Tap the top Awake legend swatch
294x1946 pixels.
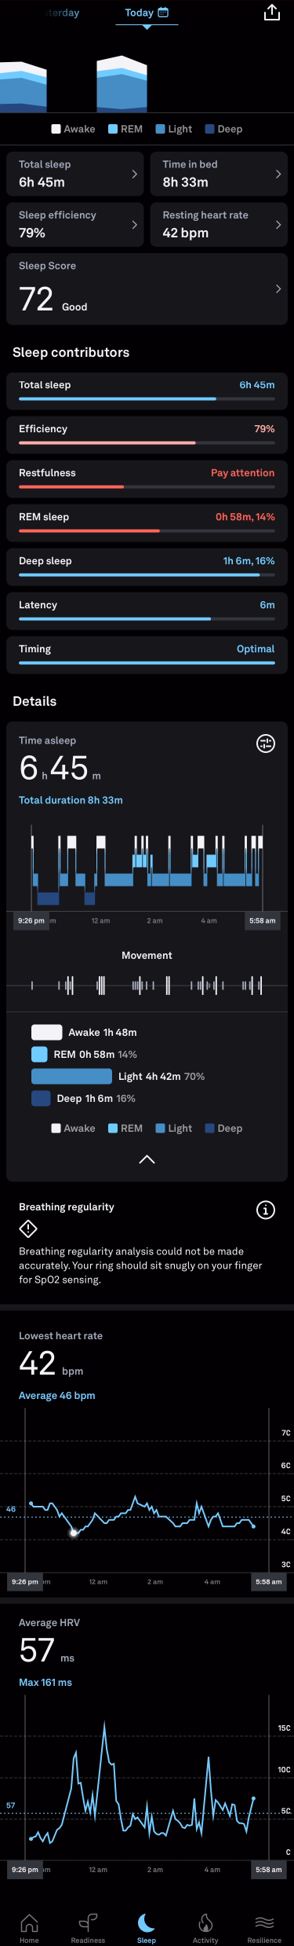[56, 129]
